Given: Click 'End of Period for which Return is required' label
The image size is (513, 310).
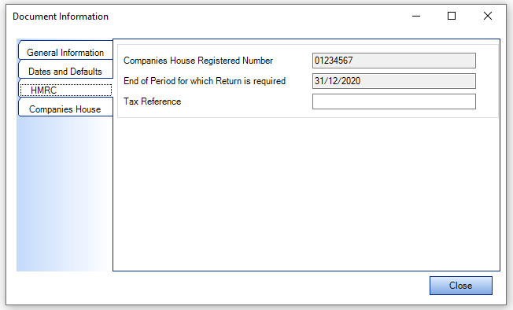Looking at the screenshot, I should (x=205, y=81).
